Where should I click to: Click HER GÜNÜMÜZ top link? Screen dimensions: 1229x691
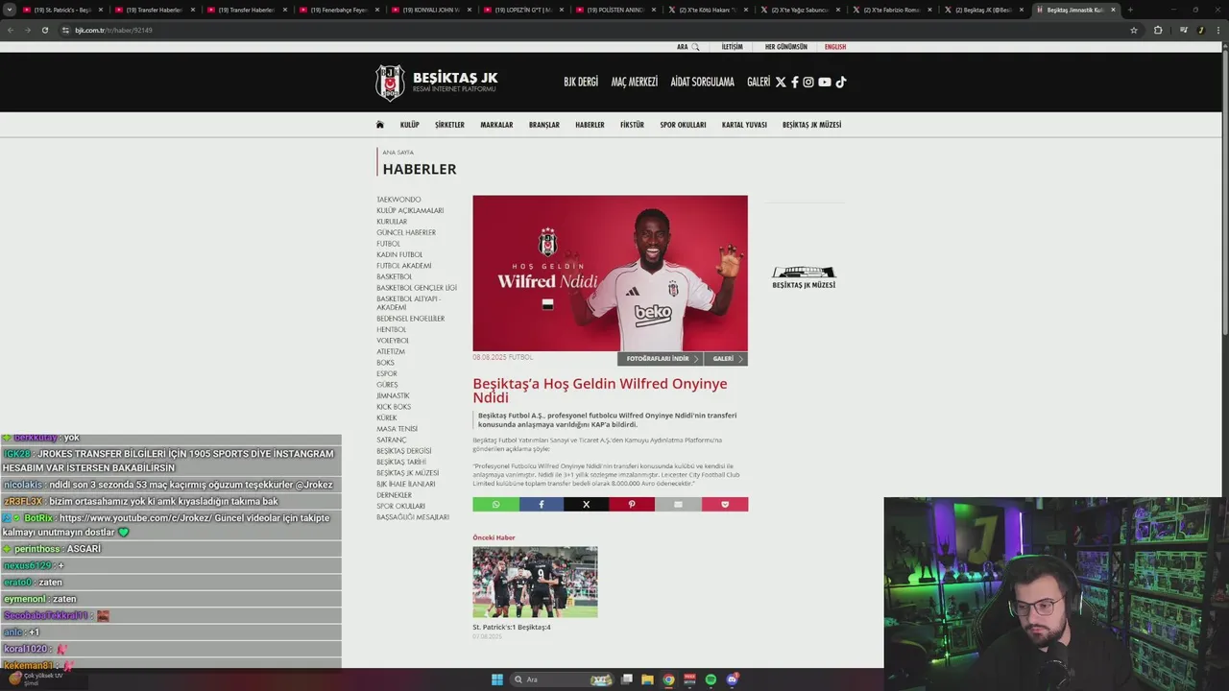click(786, 47)
